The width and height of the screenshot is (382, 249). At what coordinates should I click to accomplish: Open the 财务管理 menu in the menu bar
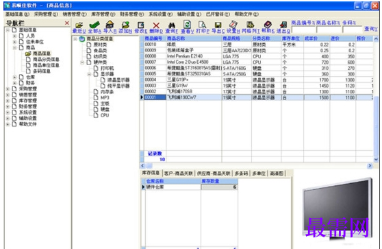point(132,14)
